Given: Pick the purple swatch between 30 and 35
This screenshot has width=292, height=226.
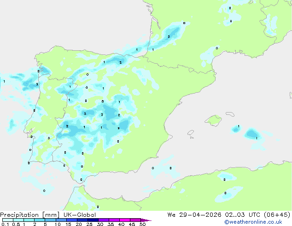Looking at the screenshot, I should [104, 220].
